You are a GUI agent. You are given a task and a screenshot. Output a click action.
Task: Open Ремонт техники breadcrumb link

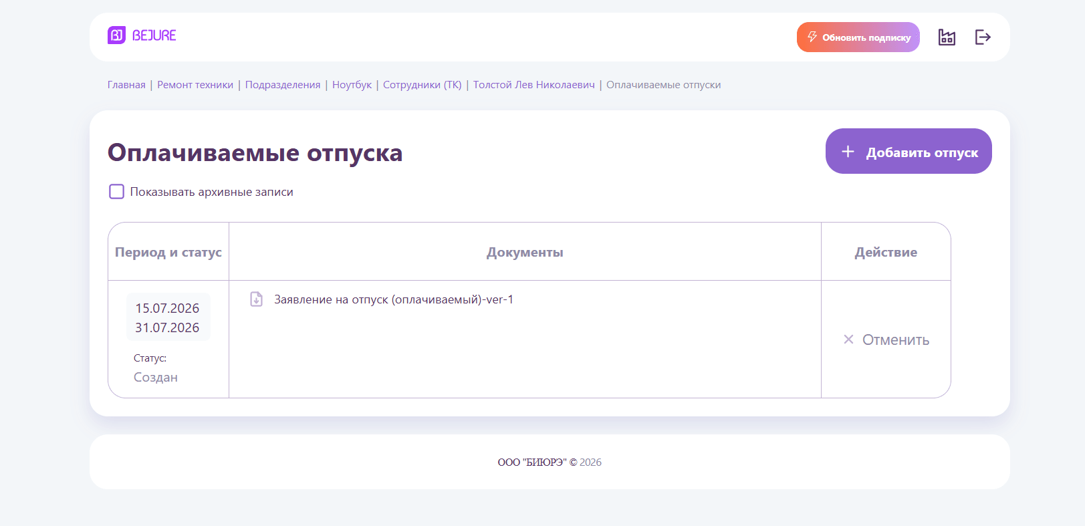tap(195, 85)
